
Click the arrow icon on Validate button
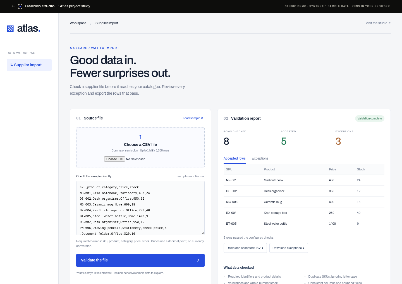pyautogui.click(x=198, y=260)
